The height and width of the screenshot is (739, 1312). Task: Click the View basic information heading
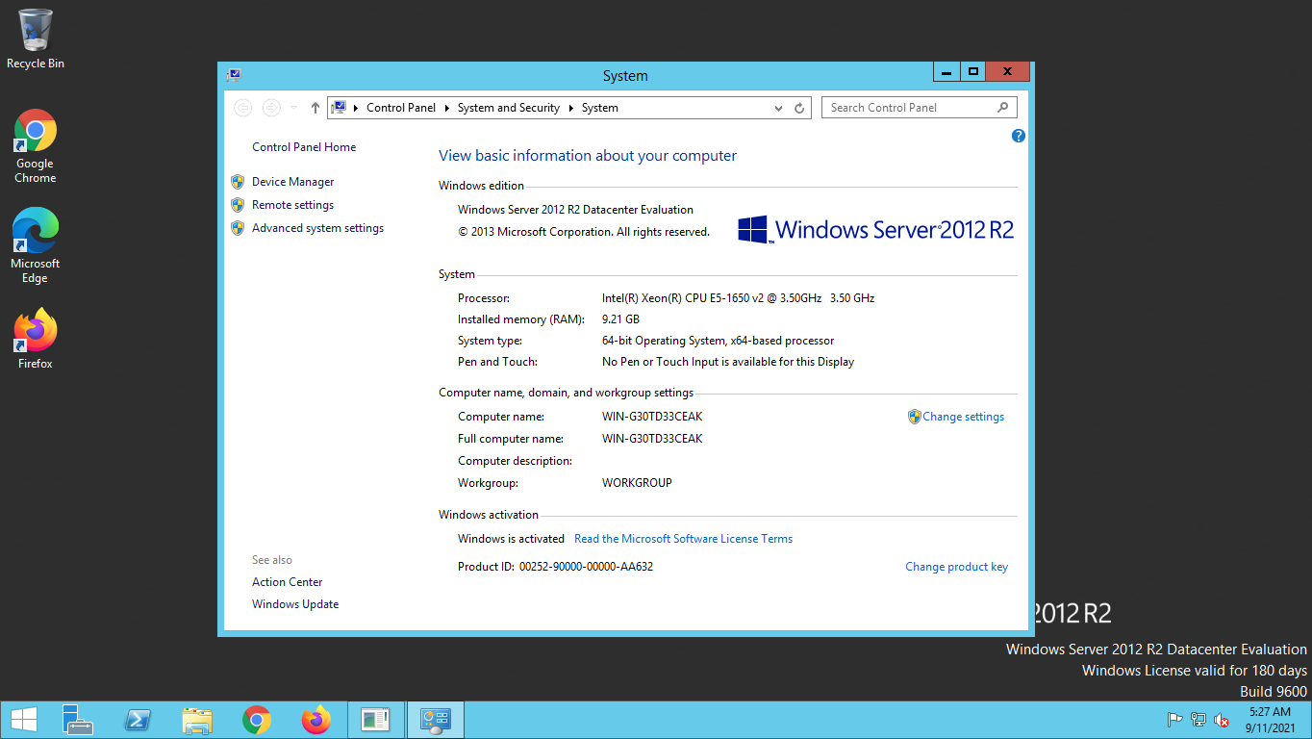coord(588,156)
